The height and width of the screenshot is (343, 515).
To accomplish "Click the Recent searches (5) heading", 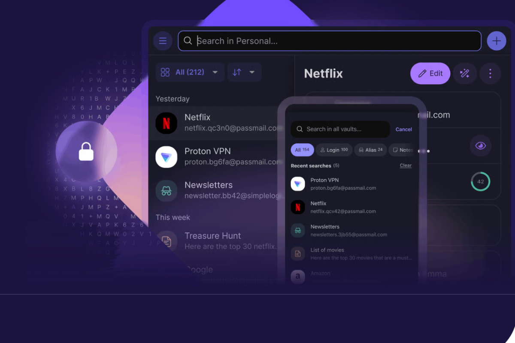I will tap(315, 165).
